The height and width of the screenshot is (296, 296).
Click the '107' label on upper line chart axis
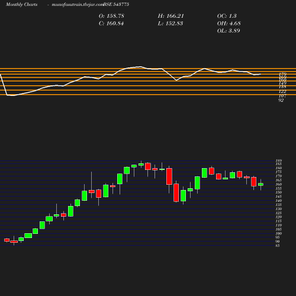point(282,96)
